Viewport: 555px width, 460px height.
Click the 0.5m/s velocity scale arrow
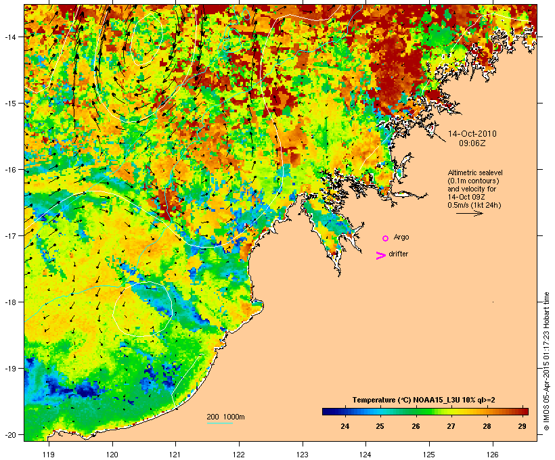click(x=469, y=213)
